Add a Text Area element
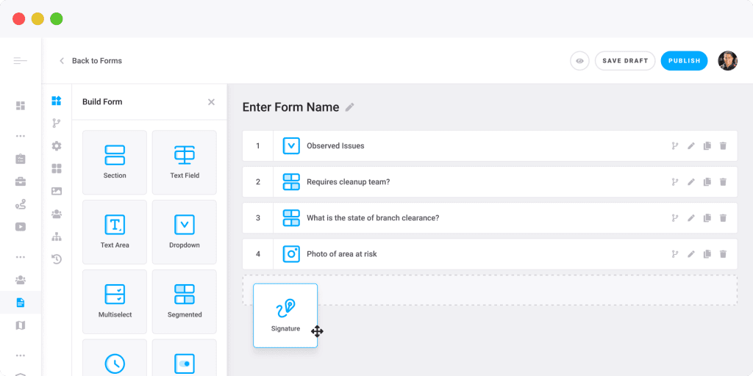The height and width of the screenshot is (376, 753). tap(115, 232)
